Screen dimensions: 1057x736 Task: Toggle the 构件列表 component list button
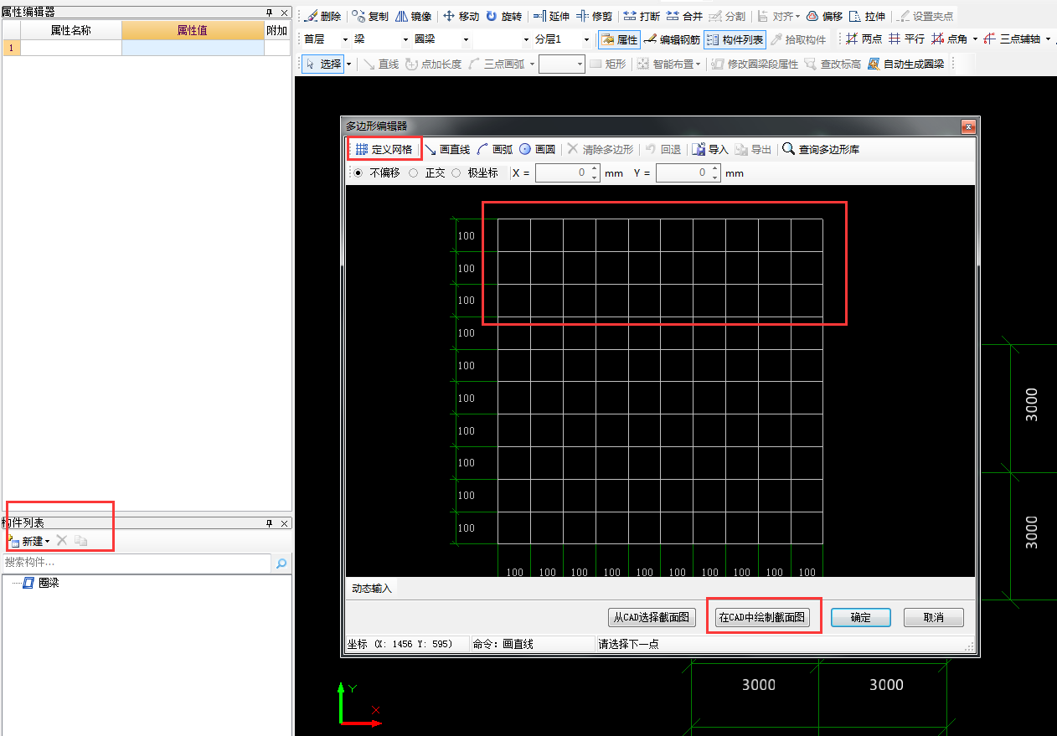(735, 39)
